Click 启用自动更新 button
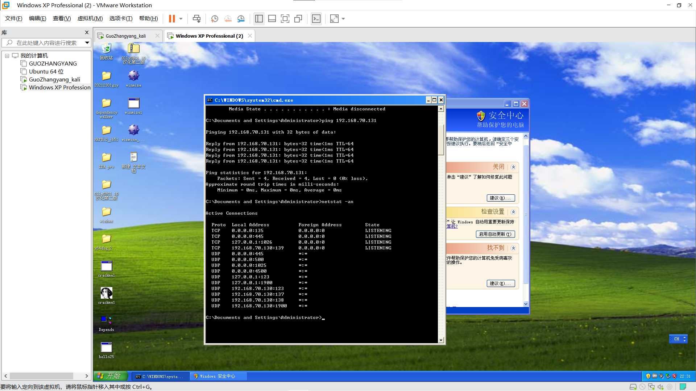Viewport: 696px width, 391px height. (x=495, y=234)
